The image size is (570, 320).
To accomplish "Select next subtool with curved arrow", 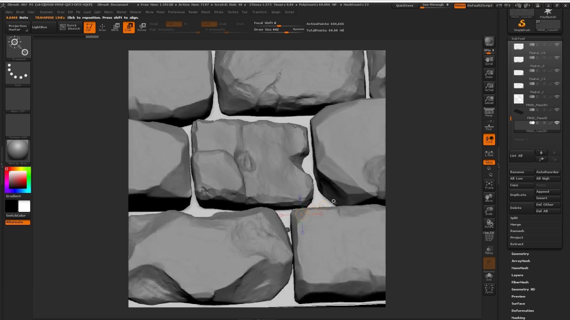I will click(541, 159).
